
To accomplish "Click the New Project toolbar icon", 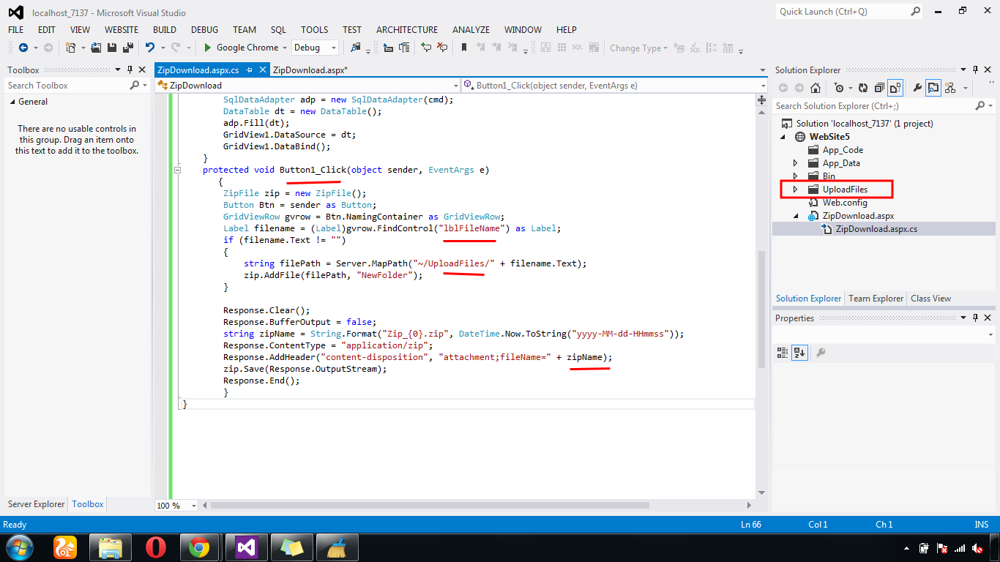I will [70, 48].
